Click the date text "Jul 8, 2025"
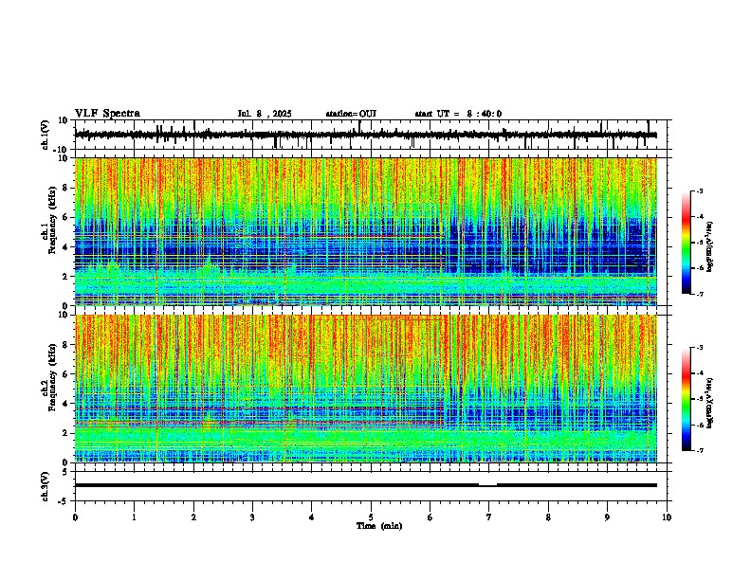 point(265,114)
